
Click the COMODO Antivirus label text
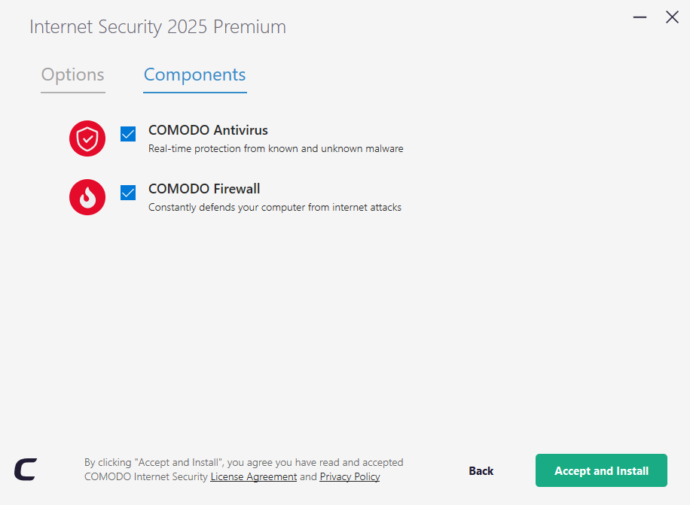tap(208, 130)
